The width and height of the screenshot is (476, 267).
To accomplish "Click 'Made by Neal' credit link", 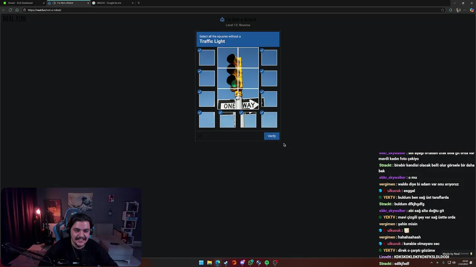I will tap(451, 254).
